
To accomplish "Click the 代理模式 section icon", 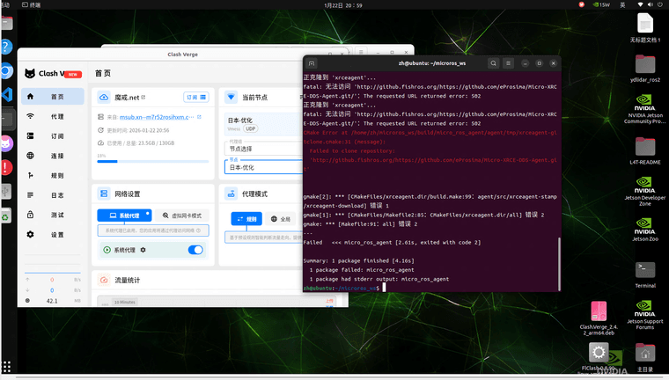I will click(x=231, y=194).
